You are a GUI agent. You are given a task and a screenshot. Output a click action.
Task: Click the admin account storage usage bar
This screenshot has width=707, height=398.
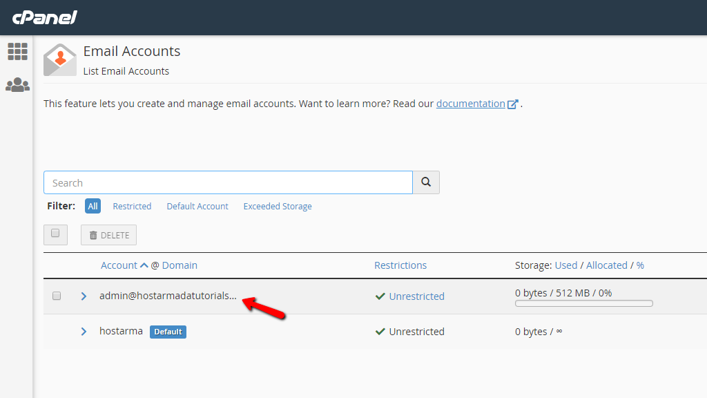[x=583, y=303]
